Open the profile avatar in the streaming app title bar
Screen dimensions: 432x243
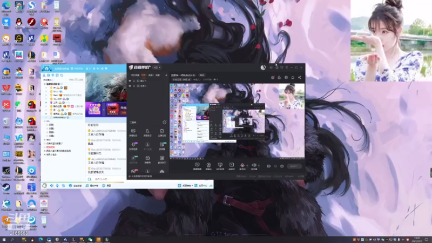pos(263,67)
